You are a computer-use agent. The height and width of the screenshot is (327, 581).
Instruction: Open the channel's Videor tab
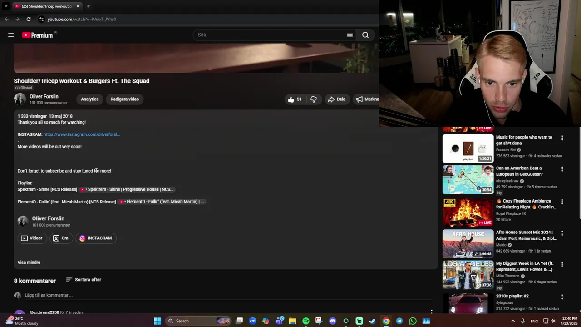coord(31,238)
